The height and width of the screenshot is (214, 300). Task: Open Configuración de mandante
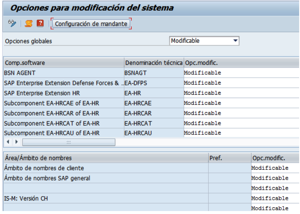tap(91, 24)
